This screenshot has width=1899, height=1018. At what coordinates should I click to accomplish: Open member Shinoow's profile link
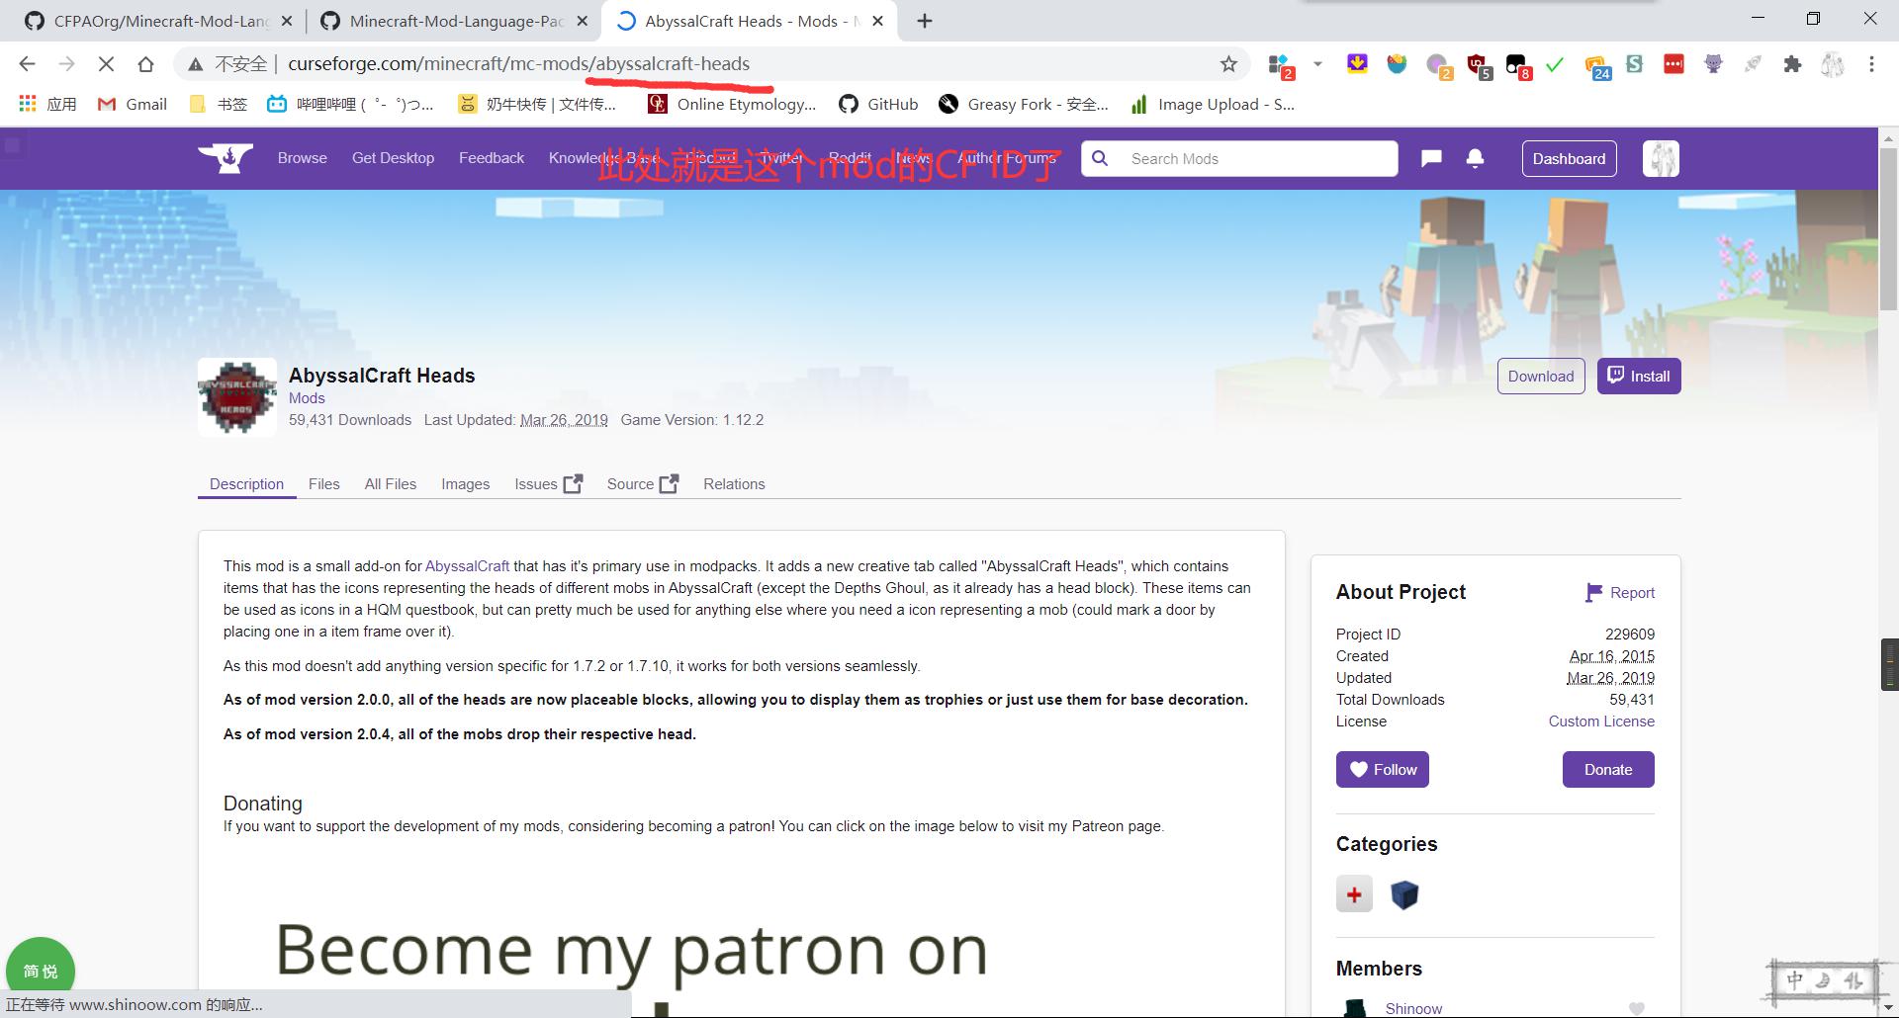click(x=1413, y=1009)
